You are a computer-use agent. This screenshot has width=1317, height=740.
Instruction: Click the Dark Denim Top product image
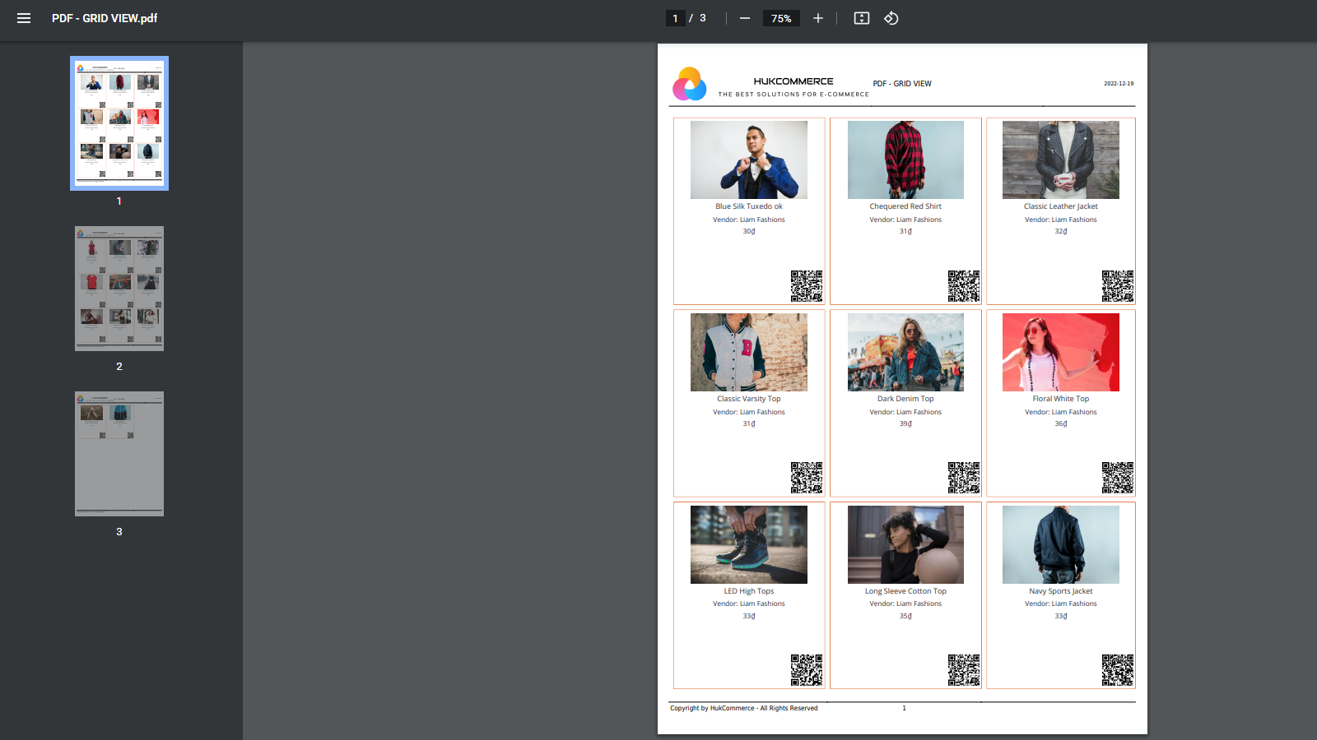click(905, 352)
